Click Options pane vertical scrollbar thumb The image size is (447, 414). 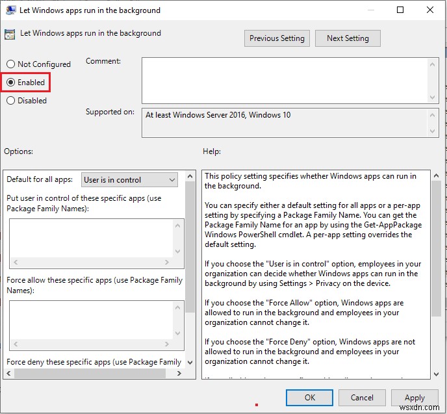[190, 246]
